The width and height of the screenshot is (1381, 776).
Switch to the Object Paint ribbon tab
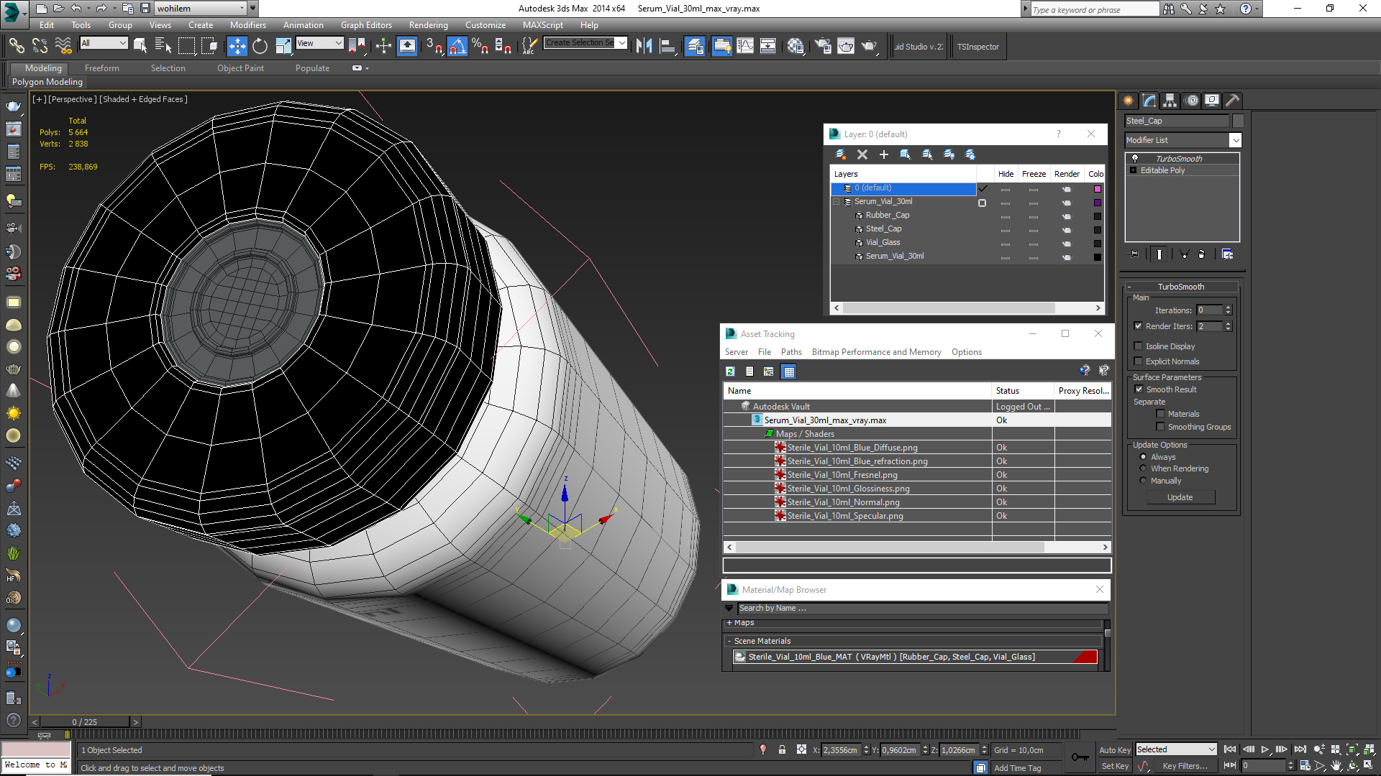coord(240,68)
